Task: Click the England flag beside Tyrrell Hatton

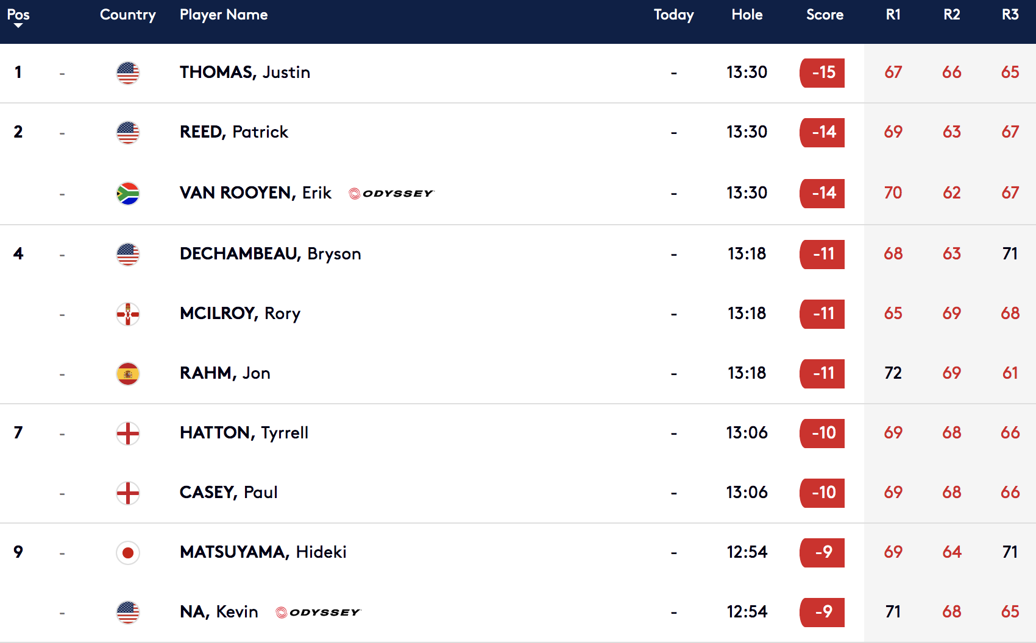Action: point(128,434)
